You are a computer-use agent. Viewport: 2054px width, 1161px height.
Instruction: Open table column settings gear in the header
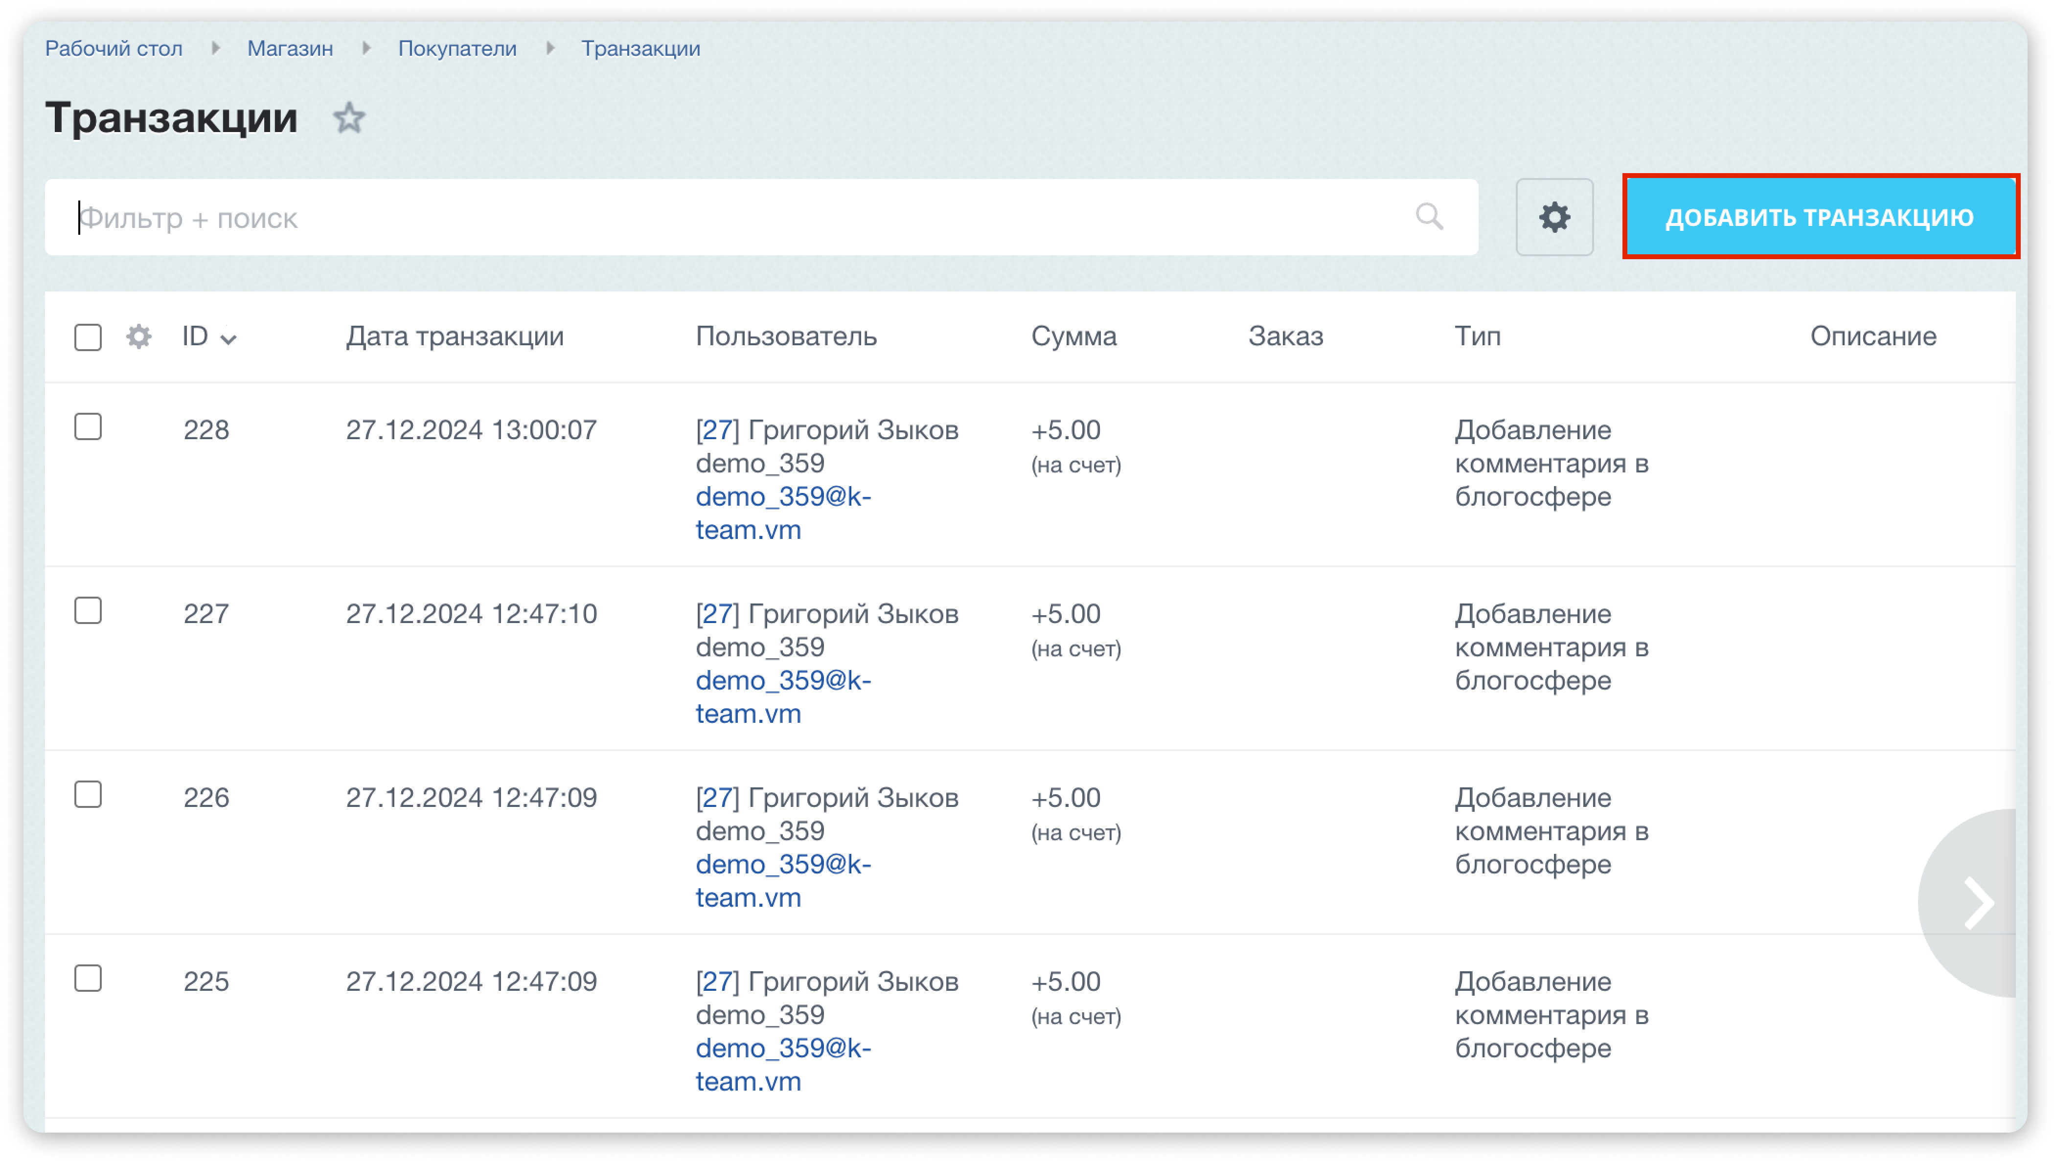click(139, 336)
